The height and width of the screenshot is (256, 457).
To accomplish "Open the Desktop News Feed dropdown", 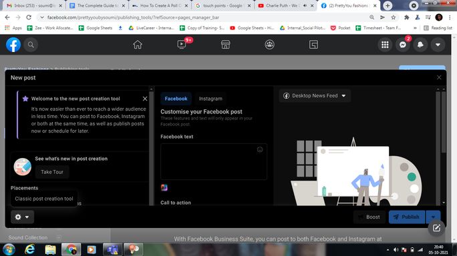I will [315, 96].
